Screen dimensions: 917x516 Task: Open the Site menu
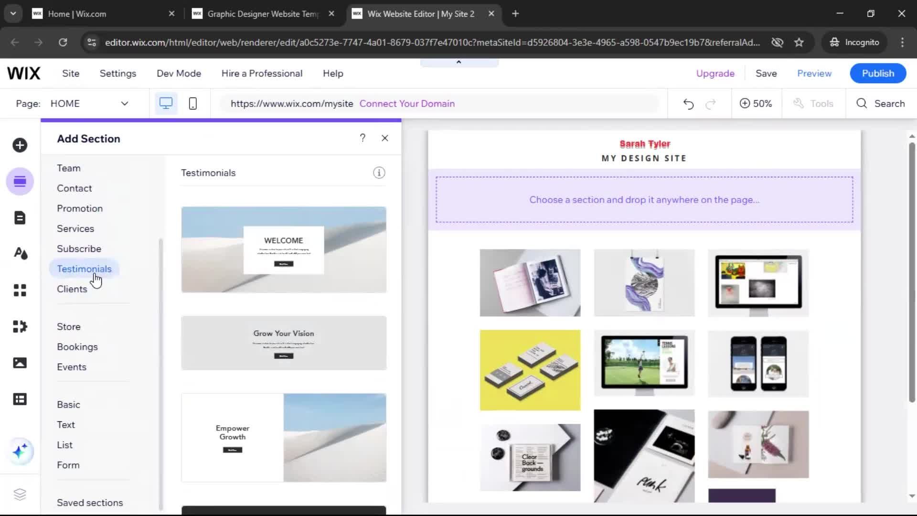(71, 74)
